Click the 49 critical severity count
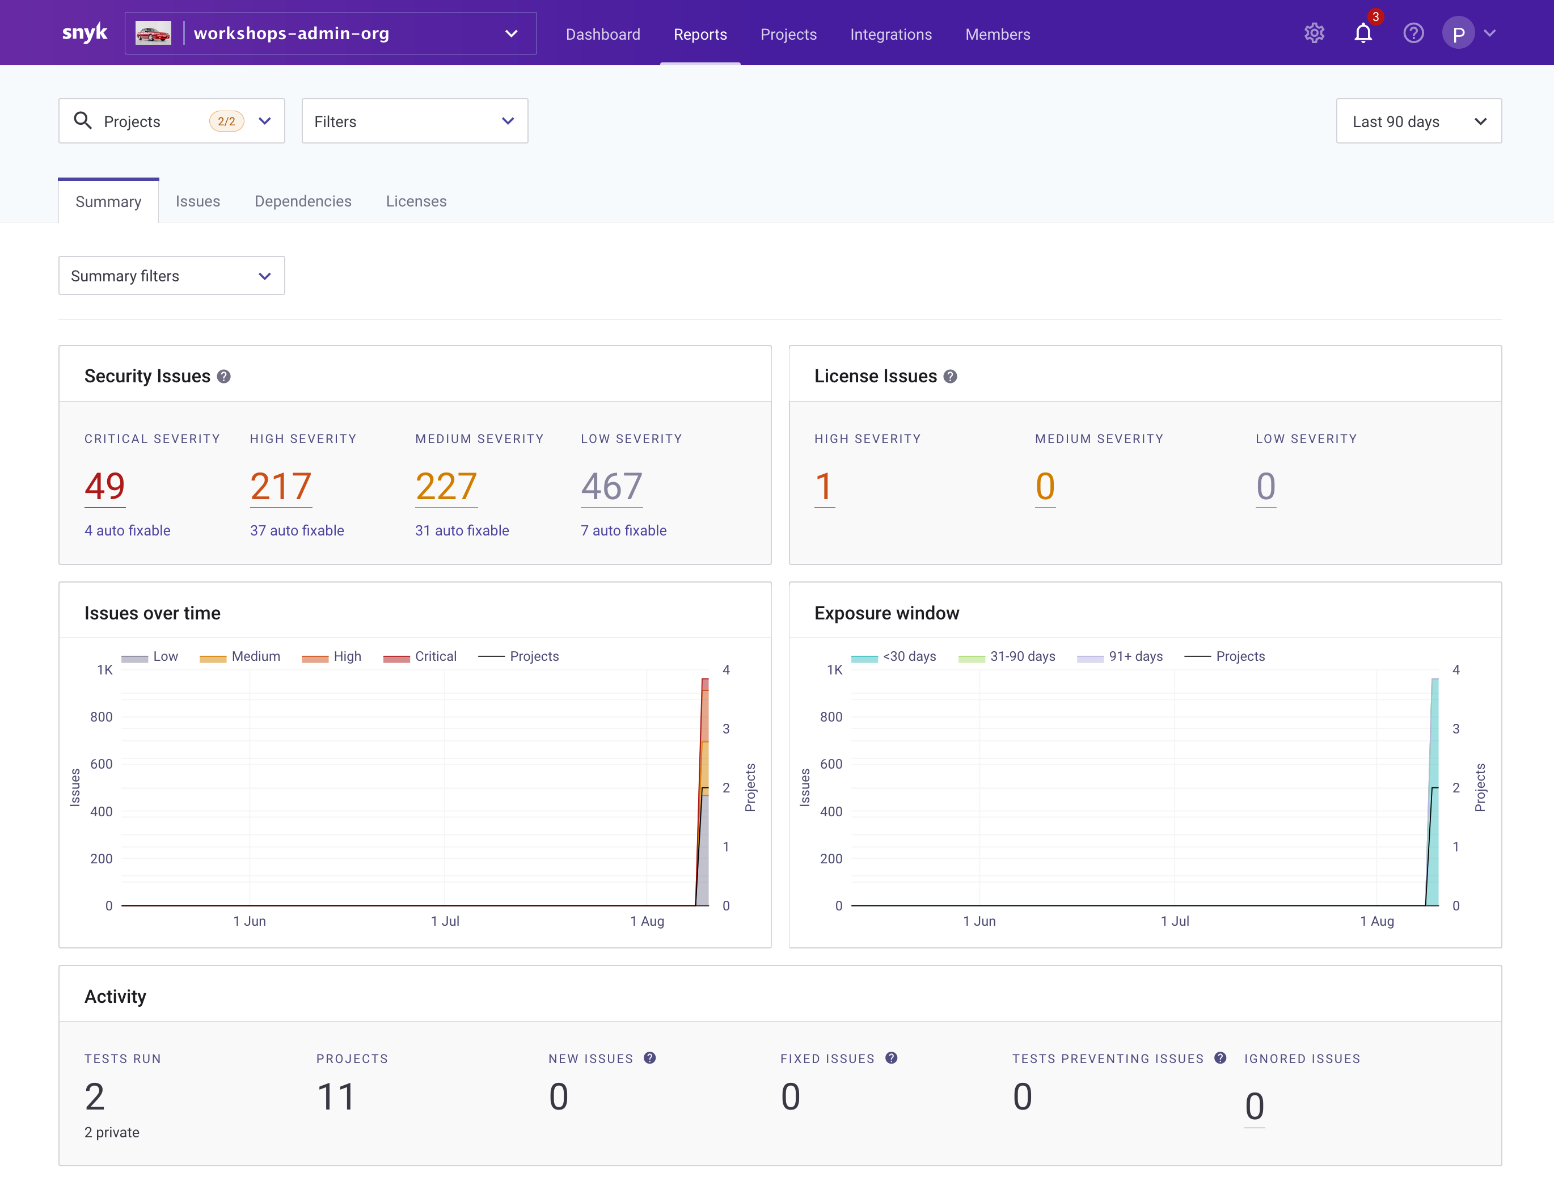The image size is (1554, 1181). click(105, 487)
